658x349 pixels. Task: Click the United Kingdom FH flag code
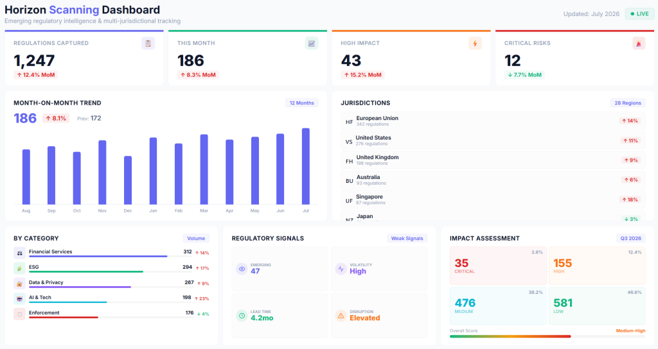(349, 161)
